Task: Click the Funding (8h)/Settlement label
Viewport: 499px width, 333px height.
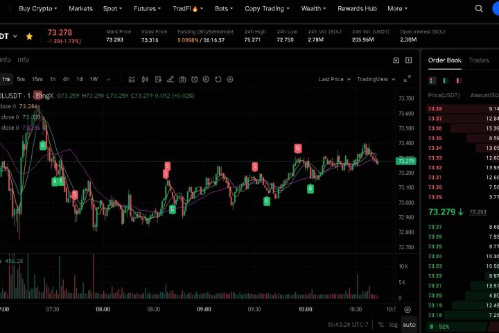Action: [x=205, y=31]
